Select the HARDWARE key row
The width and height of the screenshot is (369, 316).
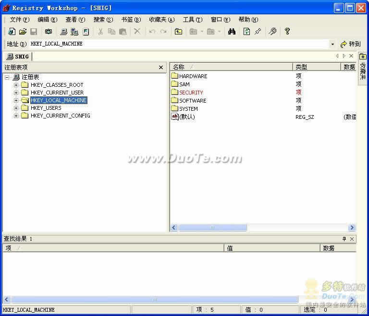pyautogui.click(x=263, y=76)
